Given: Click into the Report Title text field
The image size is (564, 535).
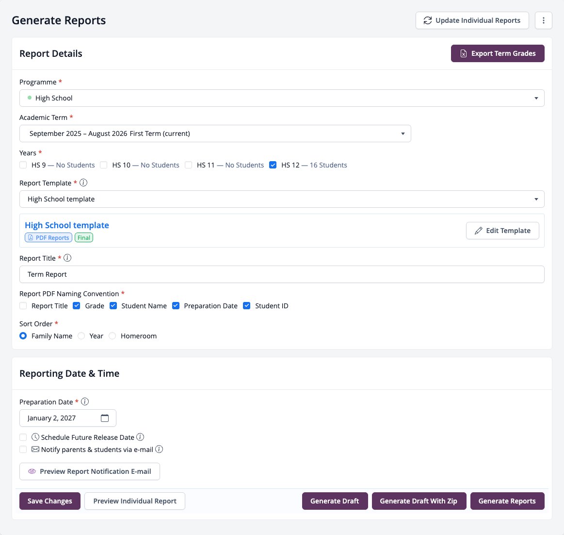Looking at the screenshot, I should tap(282, 274).
